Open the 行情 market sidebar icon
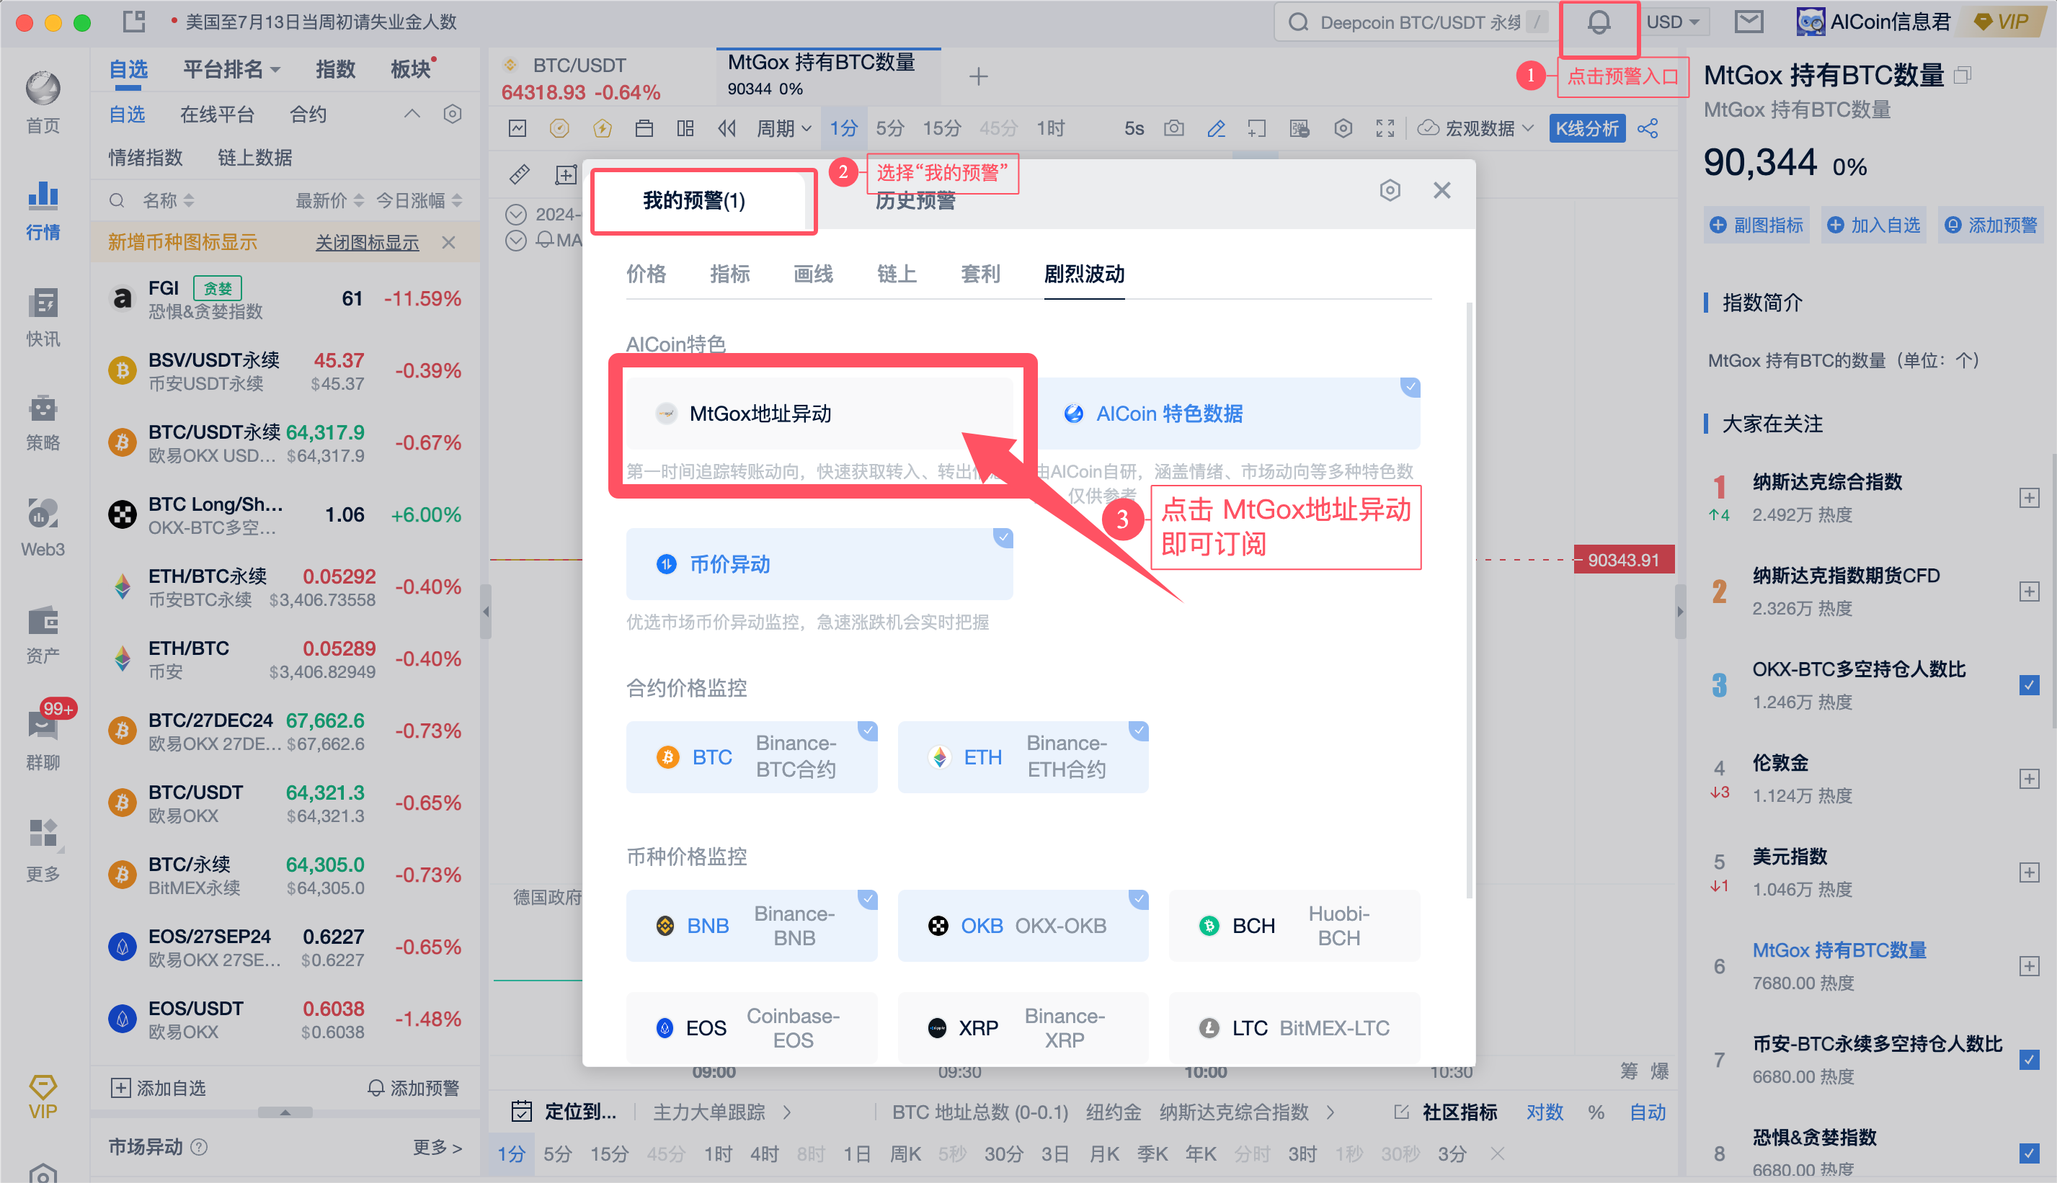The height and width of the screenshot is (1183, 2057). [43, 210]
